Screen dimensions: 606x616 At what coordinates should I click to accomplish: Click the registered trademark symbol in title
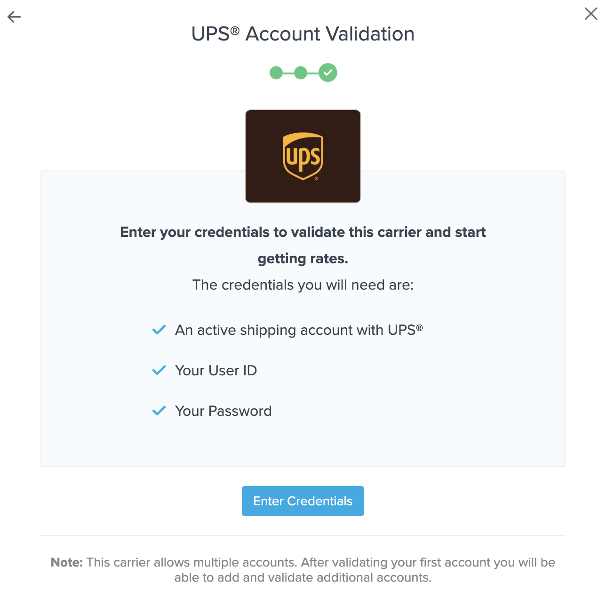[235, 31]
